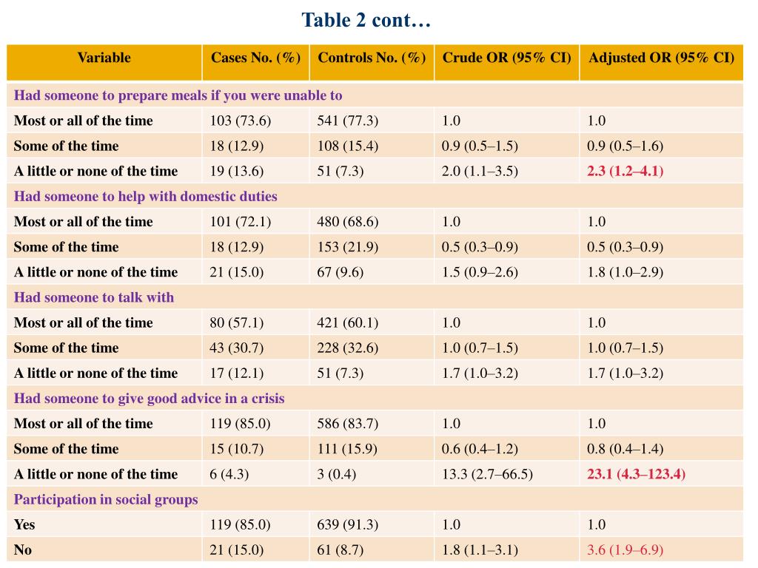The image size is (758, 568).
Task: Click the "Participation in social groups" heading
Action: tap(106, 499)
